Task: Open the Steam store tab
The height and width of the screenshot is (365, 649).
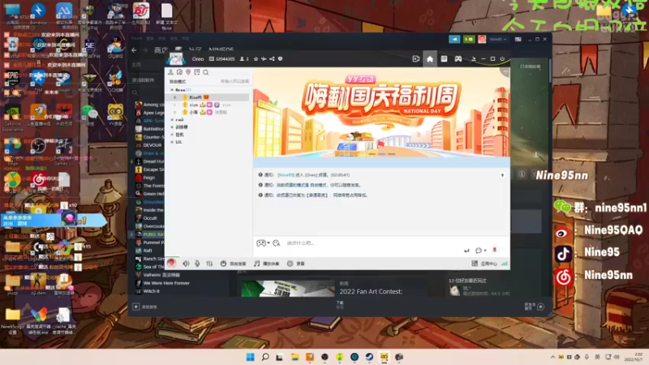Action: click(161, 50)
